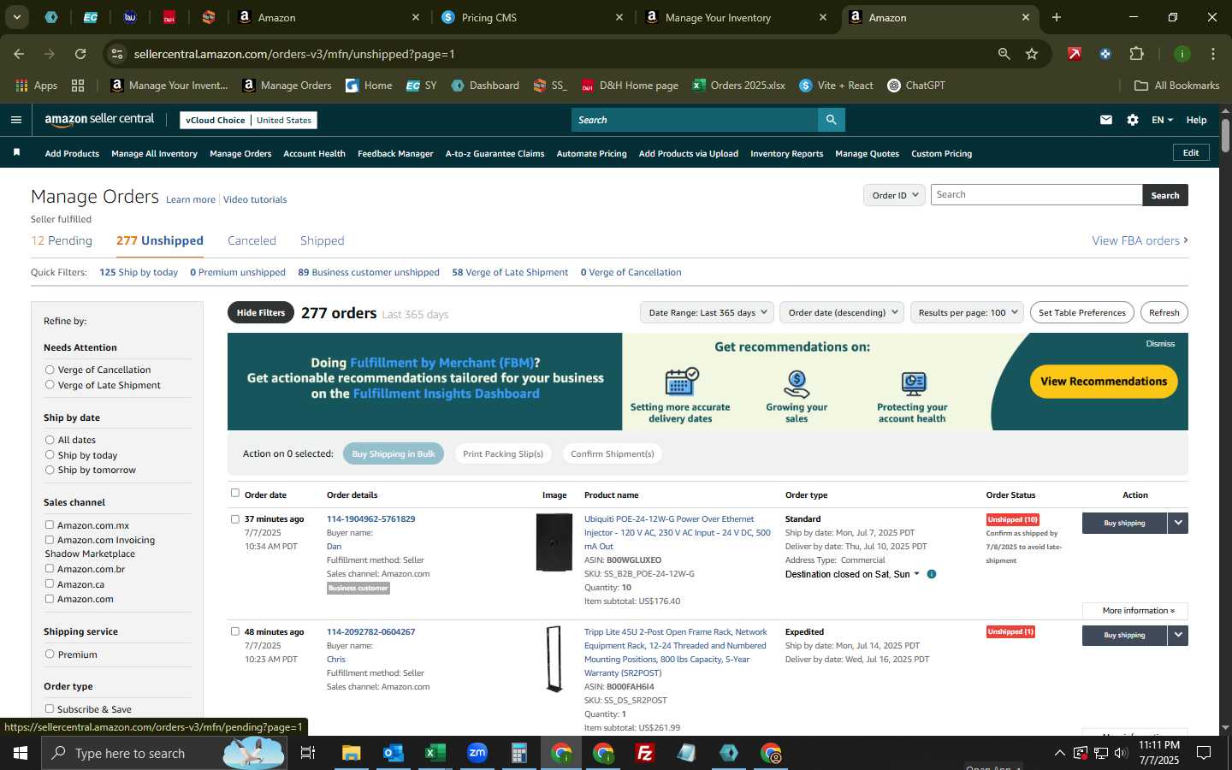This screenshot has height=770, width=1232.
Task: Expand Buy shipping arrow for Ubiquiti order
Action: coord(1178,523)
